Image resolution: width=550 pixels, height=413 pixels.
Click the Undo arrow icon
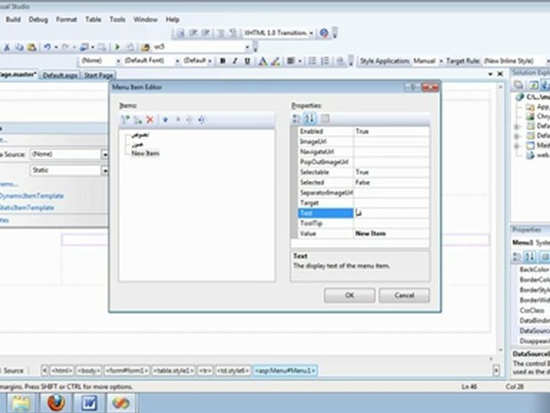tap(47, 47)
